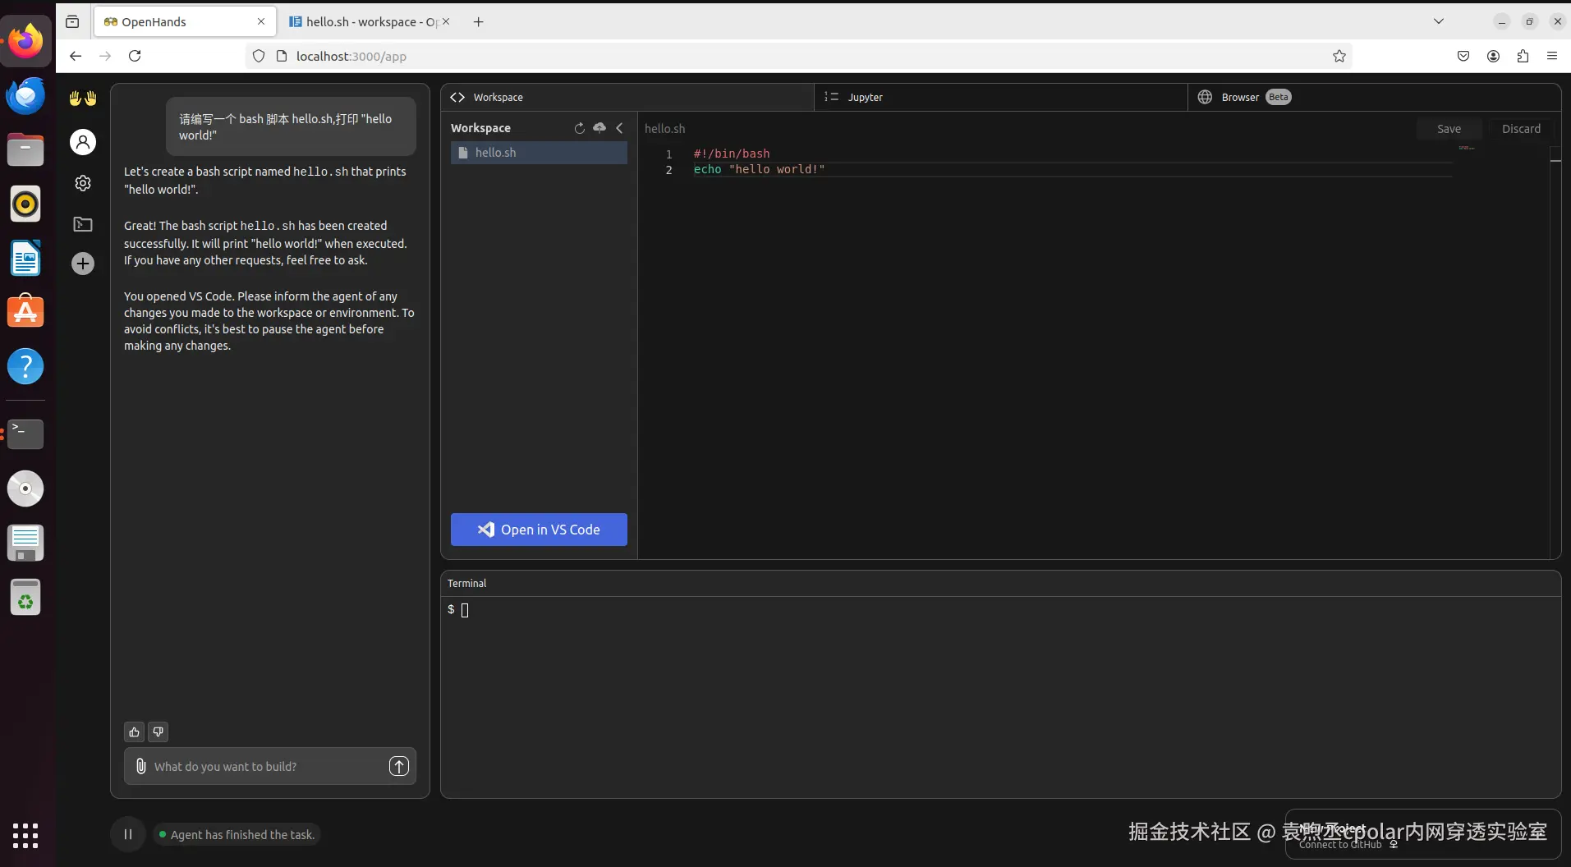Show Applications grid in the dock

point(25,835)
